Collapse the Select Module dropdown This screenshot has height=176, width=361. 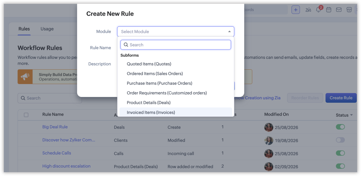click(x=229, y=32)
